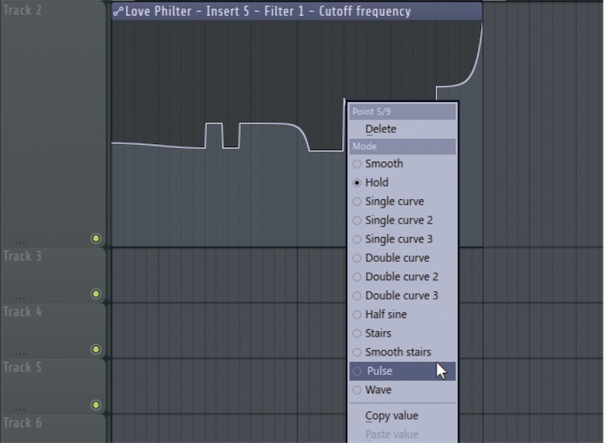
Task: Copy value of the automation point
Action: 402,416
